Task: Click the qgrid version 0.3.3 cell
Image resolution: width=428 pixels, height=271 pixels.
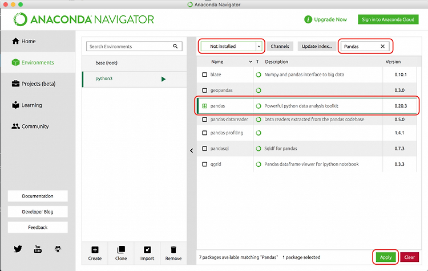Action: [x=399, y=164]
